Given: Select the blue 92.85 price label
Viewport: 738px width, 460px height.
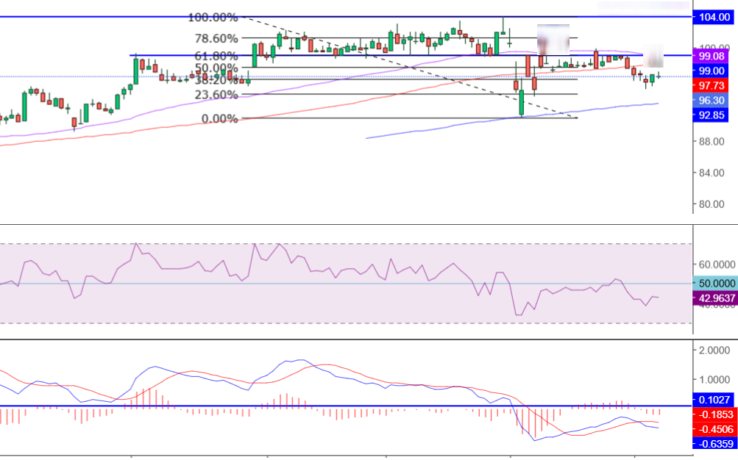Looking at the screenshot, I should (x=712, y=115).
